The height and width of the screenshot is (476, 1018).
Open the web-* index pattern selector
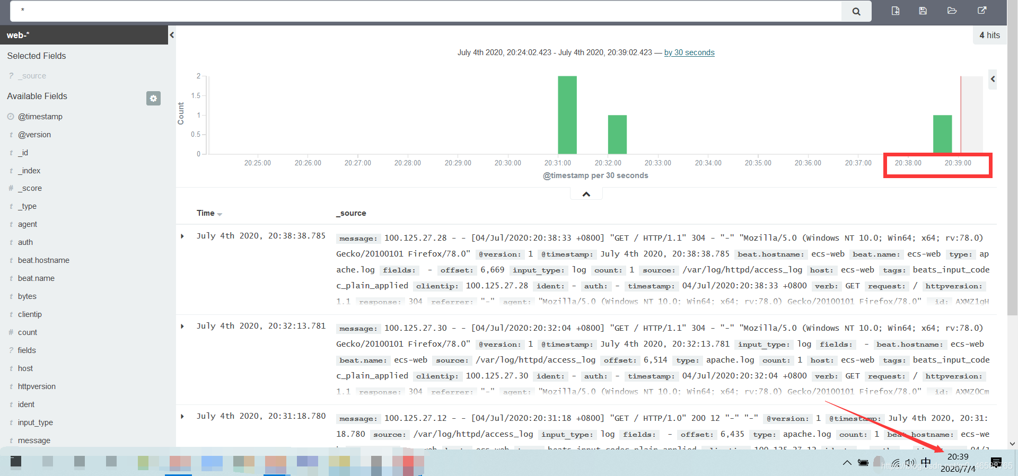click(x=84, y=35)
